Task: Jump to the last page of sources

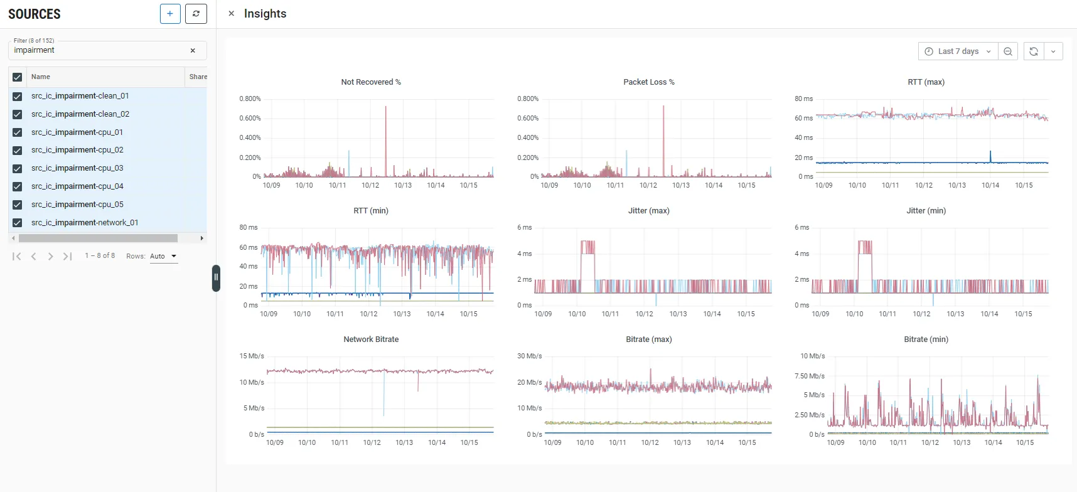Action: coord(67,256)
